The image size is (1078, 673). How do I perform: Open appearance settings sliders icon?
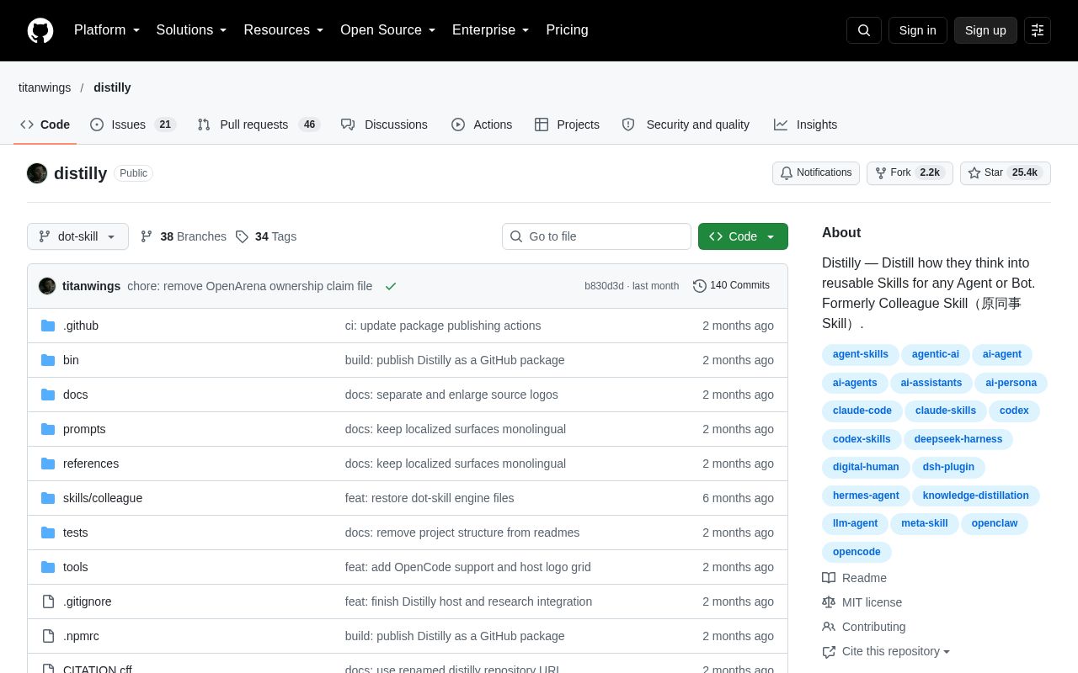click(x=1038, y=30)
